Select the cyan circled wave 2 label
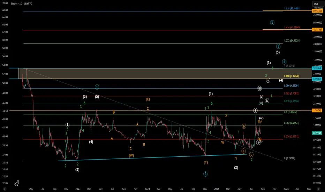This screenshot has width=325, height=192. (205, 174)
